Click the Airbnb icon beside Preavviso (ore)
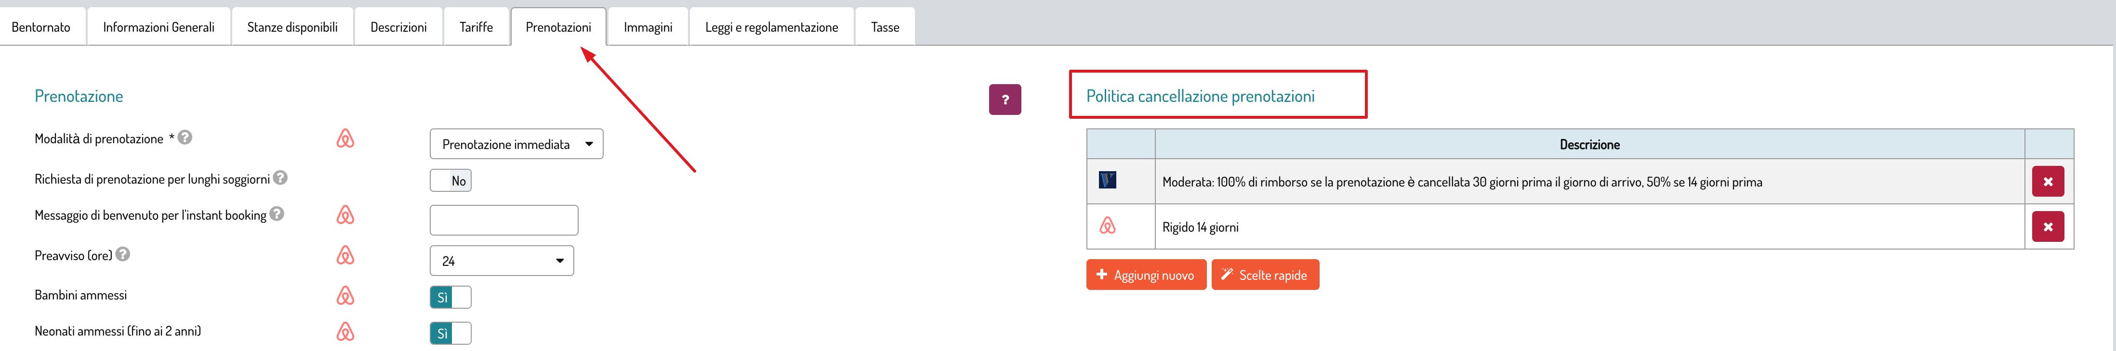 click(346, 255)
